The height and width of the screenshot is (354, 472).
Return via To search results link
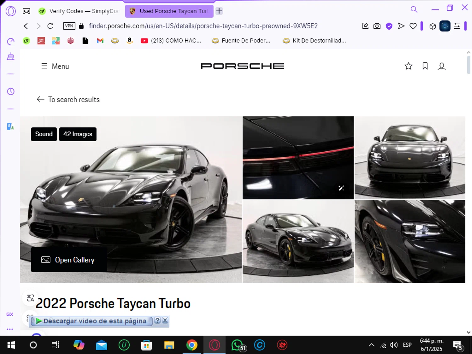click(x=68, y=99)
